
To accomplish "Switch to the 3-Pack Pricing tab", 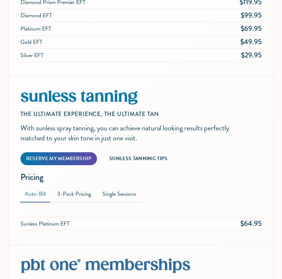I will pyautogui.click(x=74, y=194).
